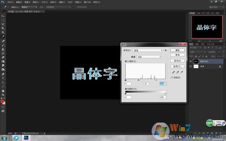Open the Filter menu
The width and height of the screenshot is (226, 141).
62,2
